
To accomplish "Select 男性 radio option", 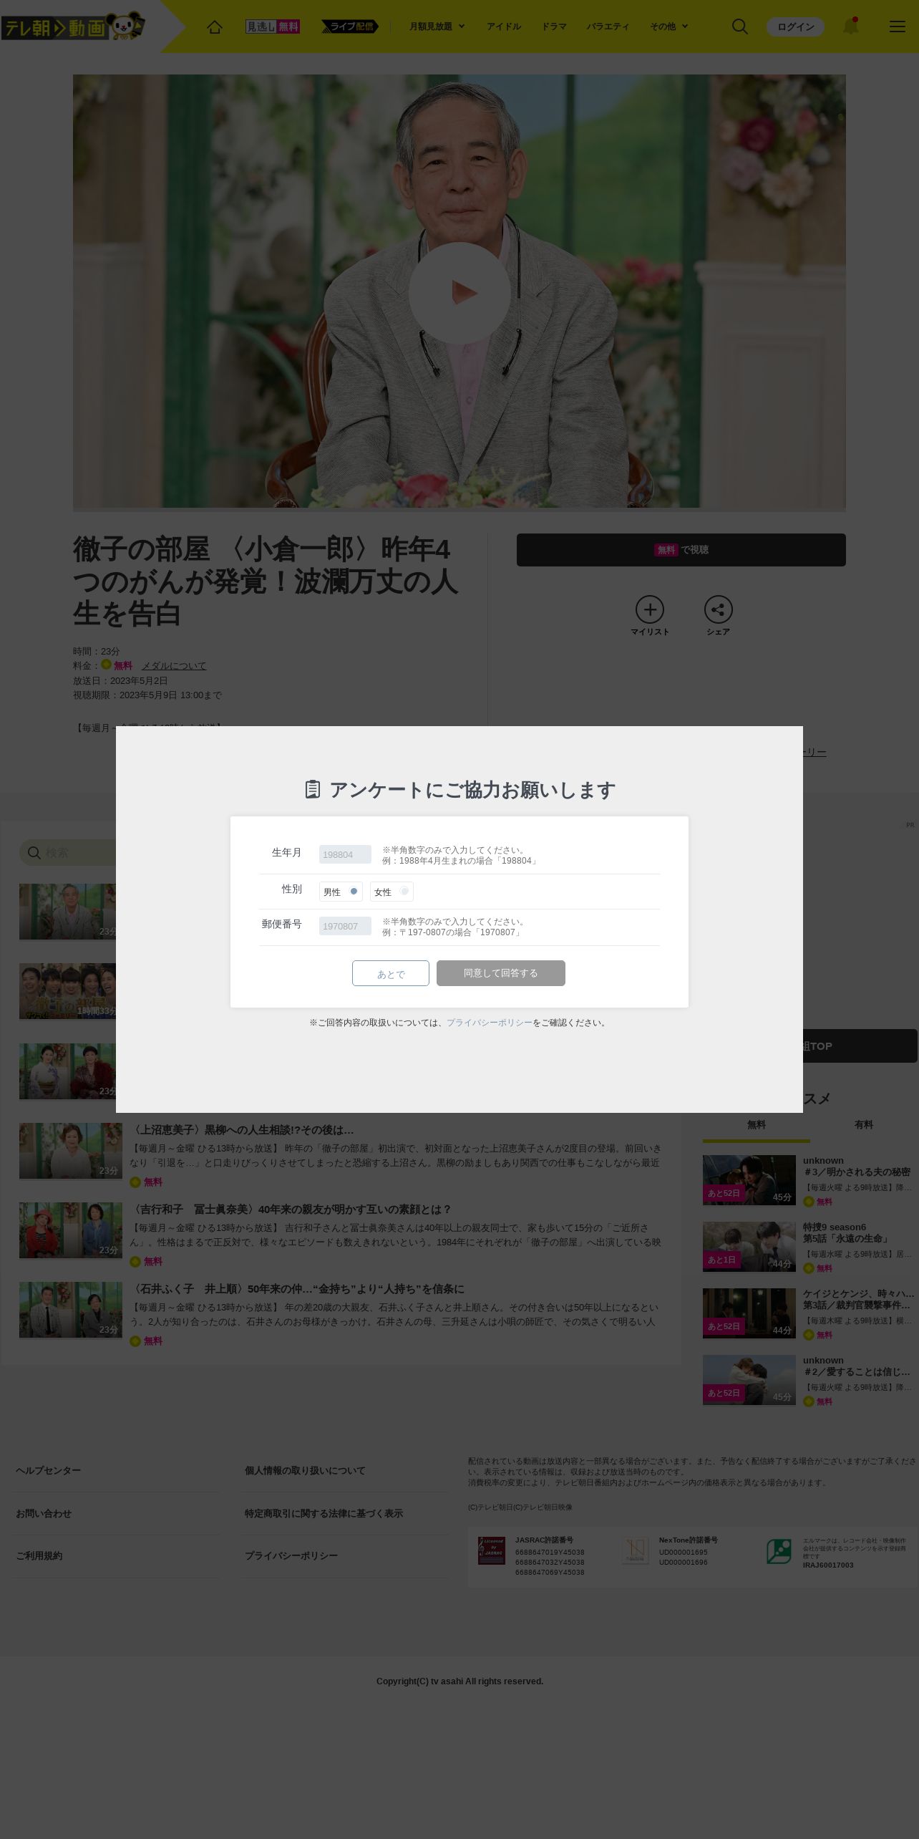I will [341, 892].
